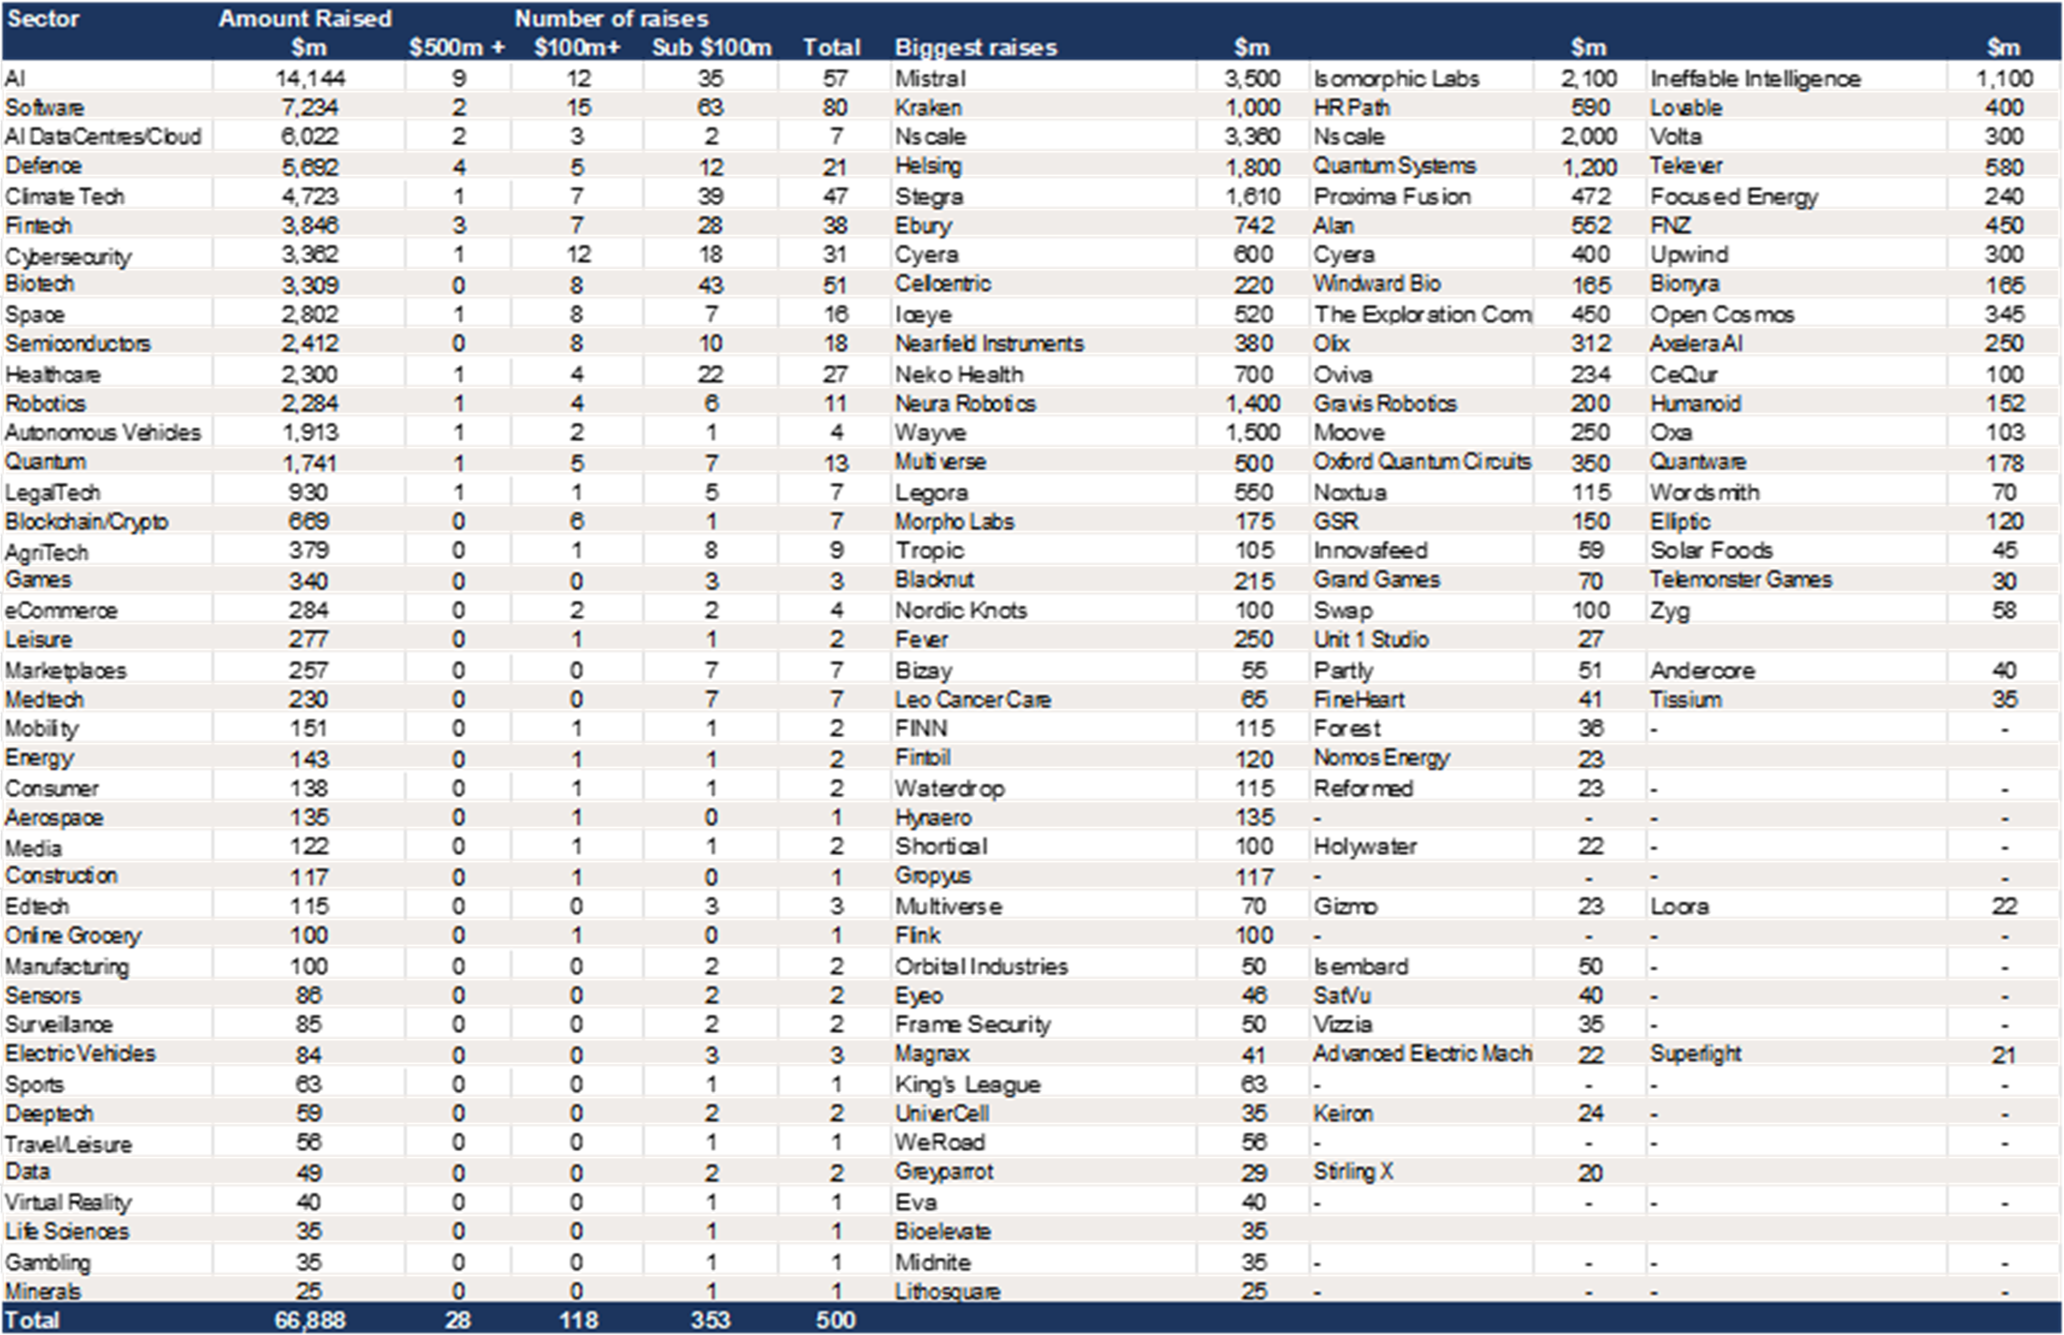Click the 'Waterdrop' cell
Viewport: 2064px width, 1335px height.
[949, 788]
